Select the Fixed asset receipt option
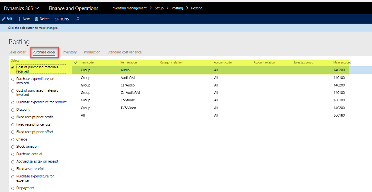 pyautogui.click(x=13, y=169)
